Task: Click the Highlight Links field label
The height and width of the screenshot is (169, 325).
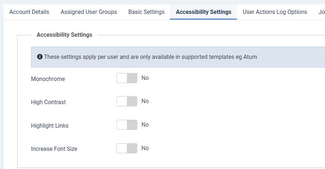Action: [x=50, y=126]
